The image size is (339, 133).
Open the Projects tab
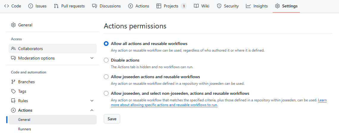click(171, 6)
